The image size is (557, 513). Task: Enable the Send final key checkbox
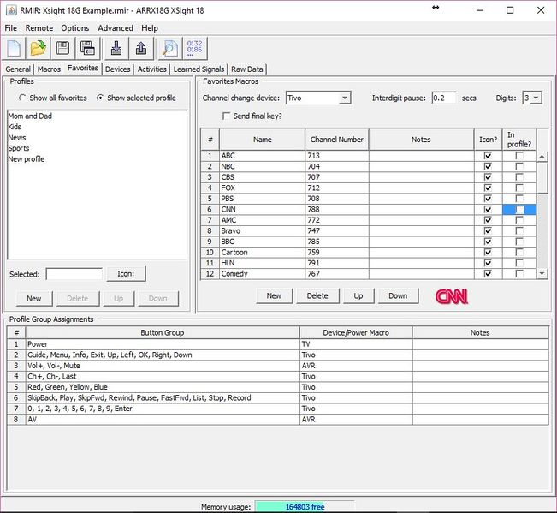coord(227,116)
